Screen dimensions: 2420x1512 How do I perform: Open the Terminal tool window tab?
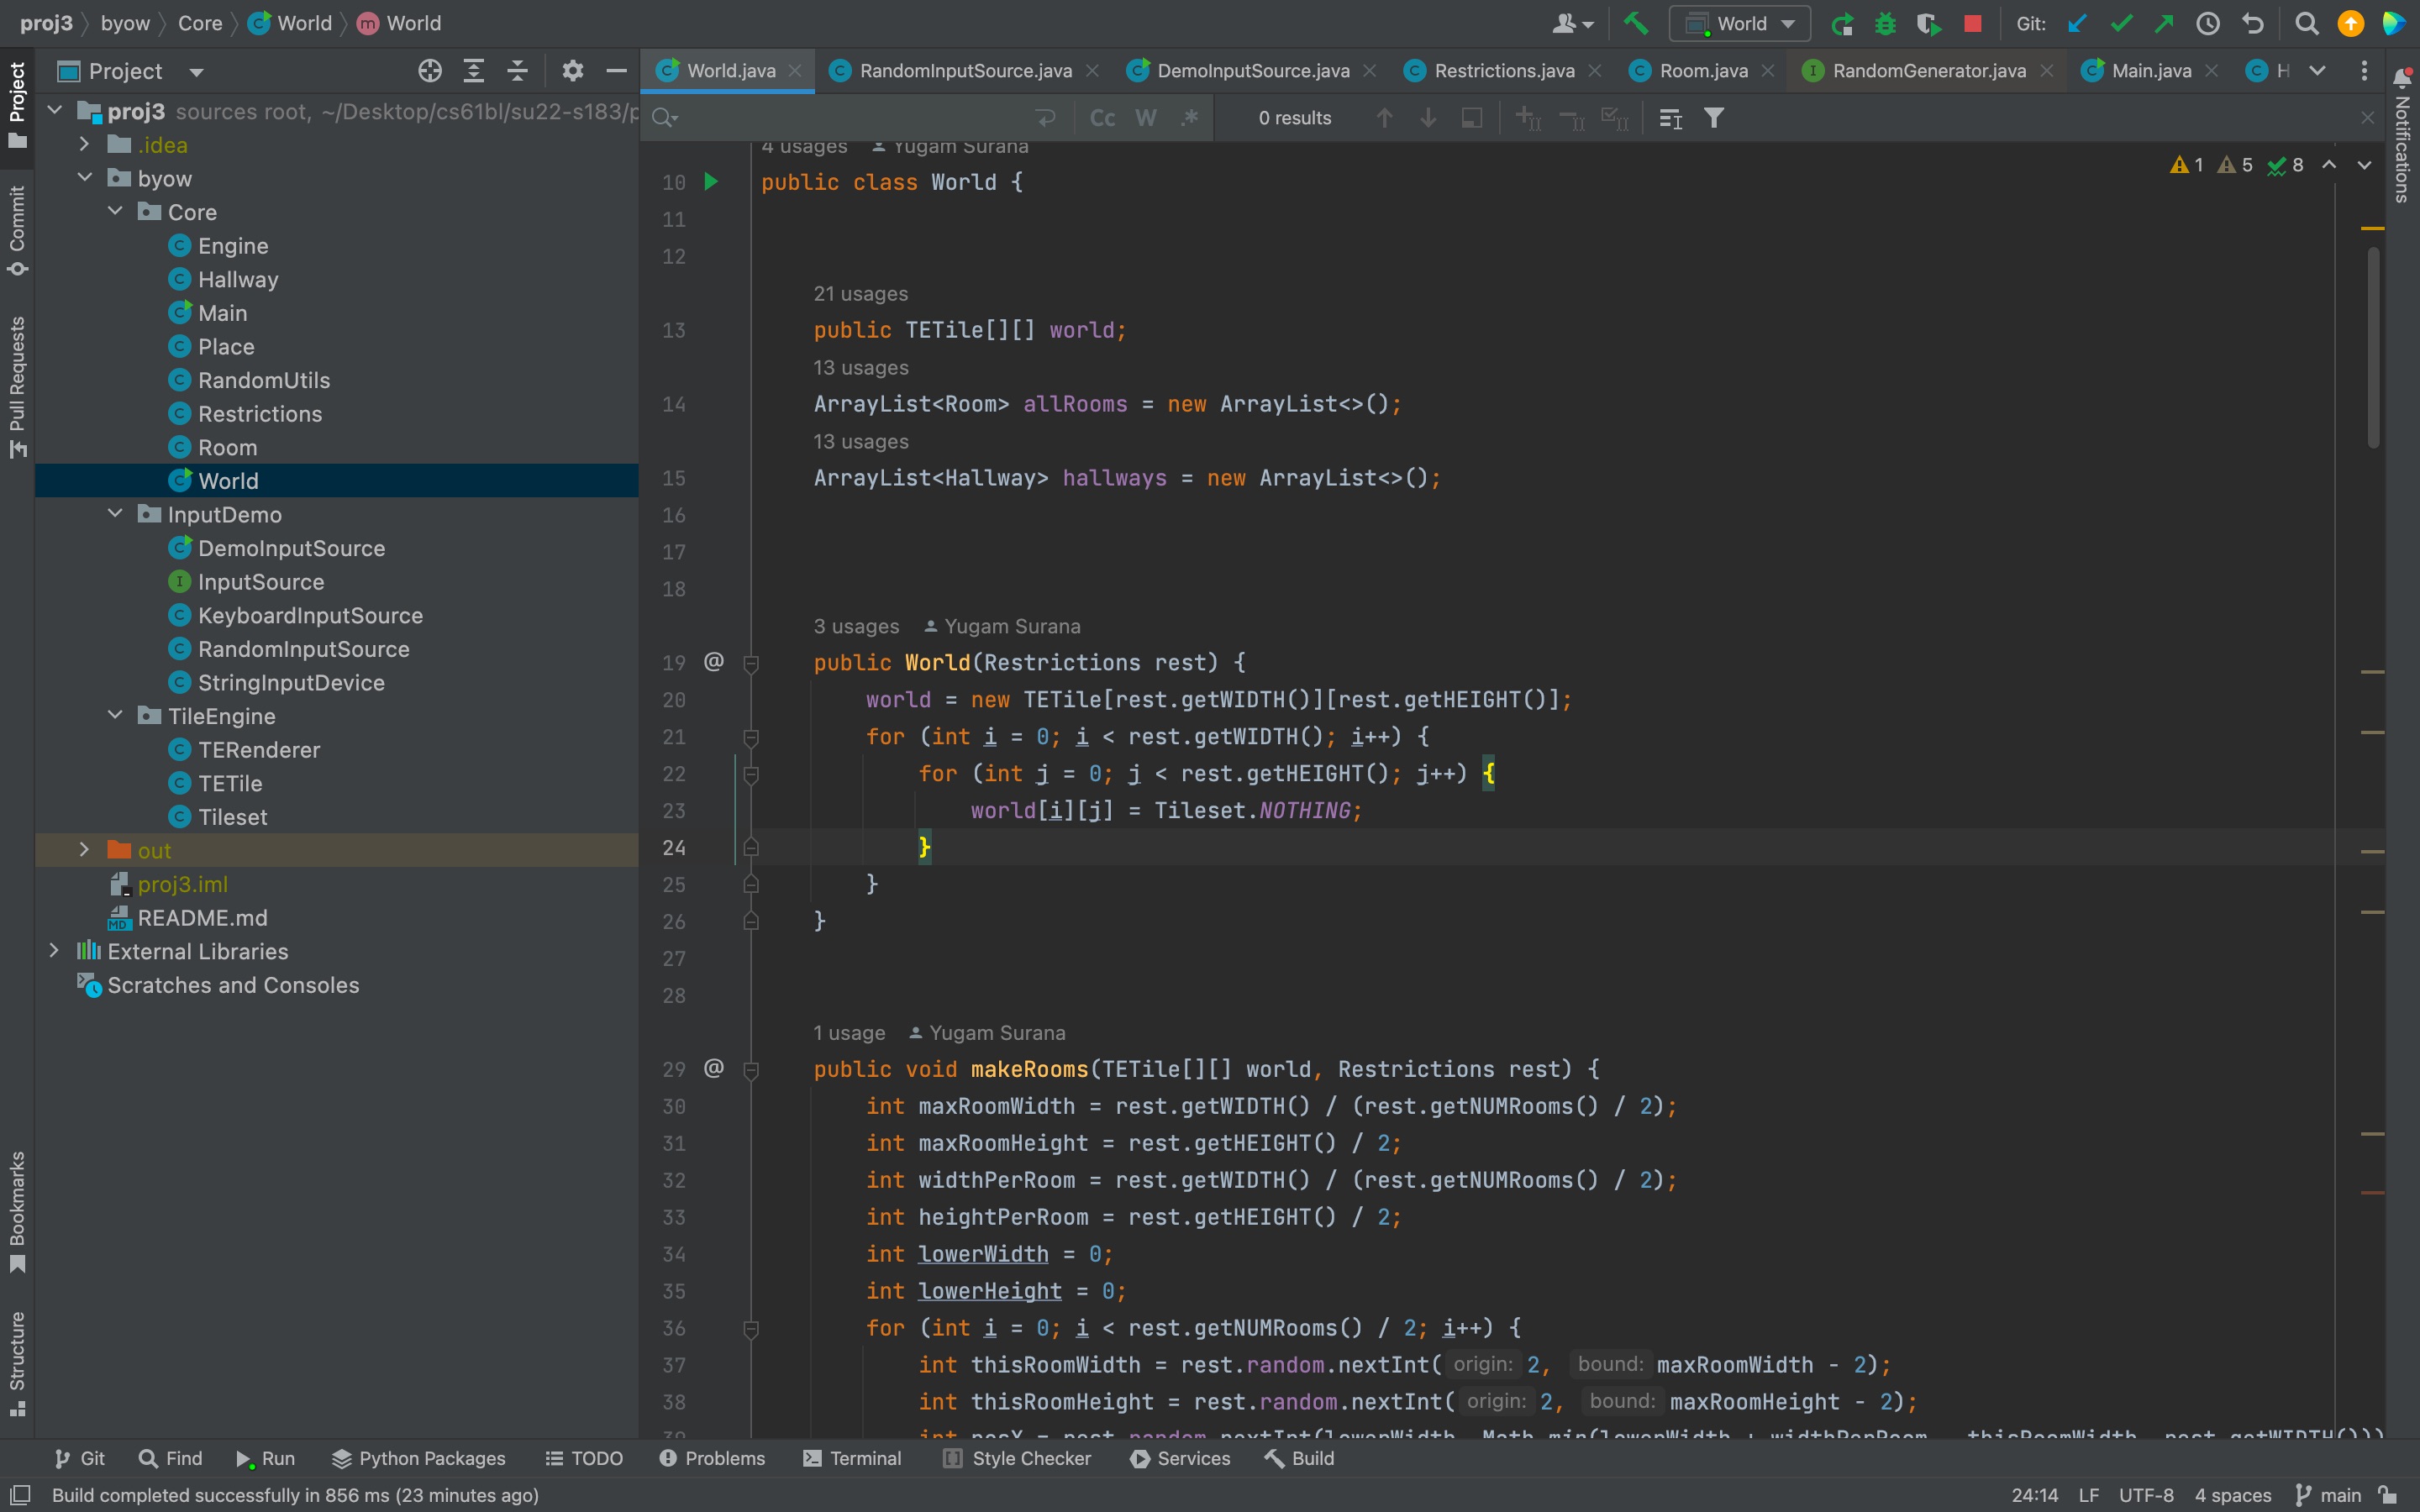click(852, 1458)
